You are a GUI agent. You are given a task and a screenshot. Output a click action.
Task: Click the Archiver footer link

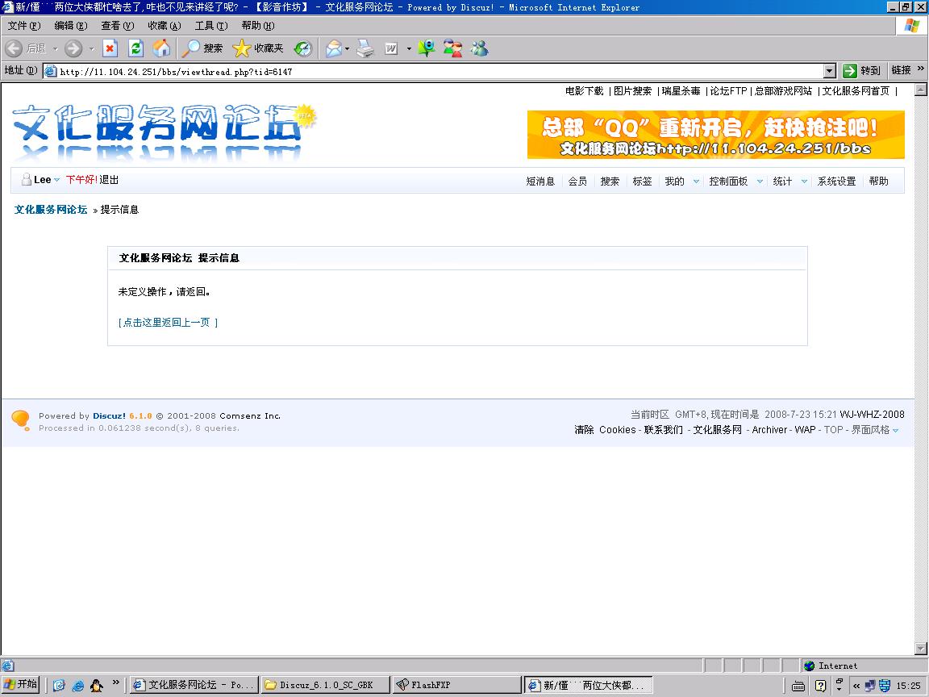[x=769, y=430]
